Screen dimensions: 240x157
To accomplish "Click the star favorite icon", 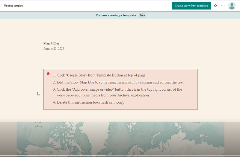I will 215,6.
